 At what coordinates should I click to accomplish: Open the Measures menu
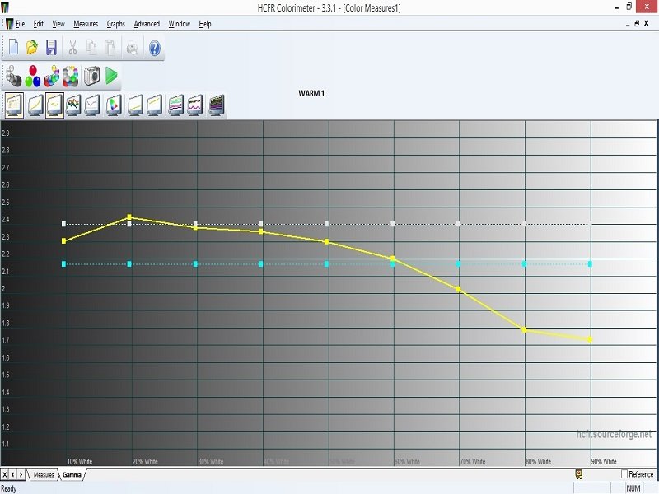pyautogui.click(x=86, y=23)
